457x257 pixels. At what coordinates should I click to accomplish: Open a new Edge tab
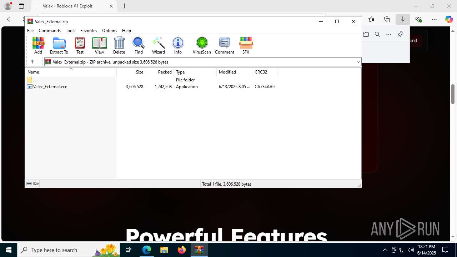click(x=124, y=6)
